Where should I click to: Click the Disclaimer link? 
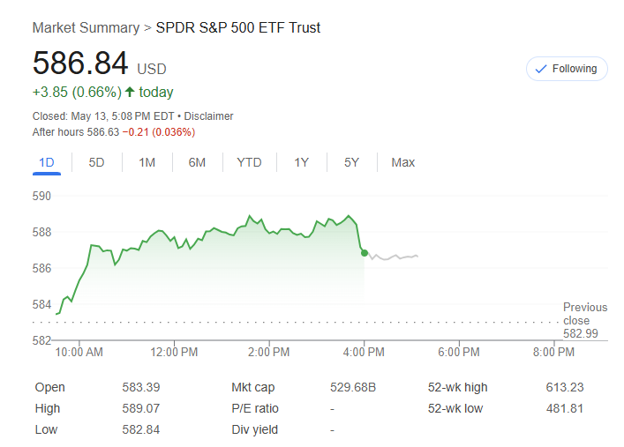pos(208,116)
